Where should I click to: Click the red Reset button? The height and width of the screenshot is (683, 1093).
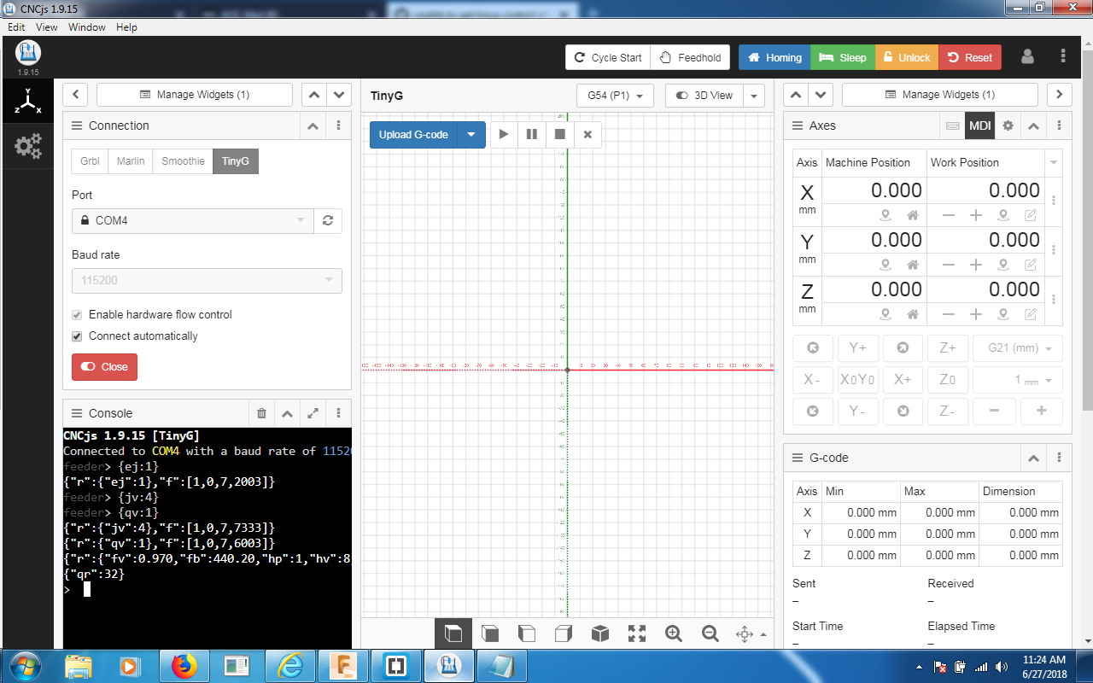coord(970,57)
